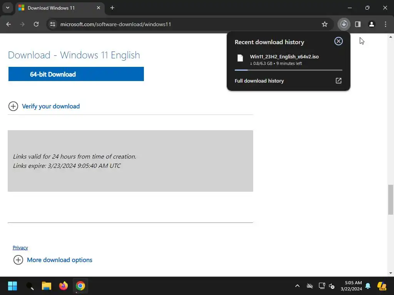Click the forward navigation arrow
The height and width of the screenshot is (295, 394).
click(22, 24)
